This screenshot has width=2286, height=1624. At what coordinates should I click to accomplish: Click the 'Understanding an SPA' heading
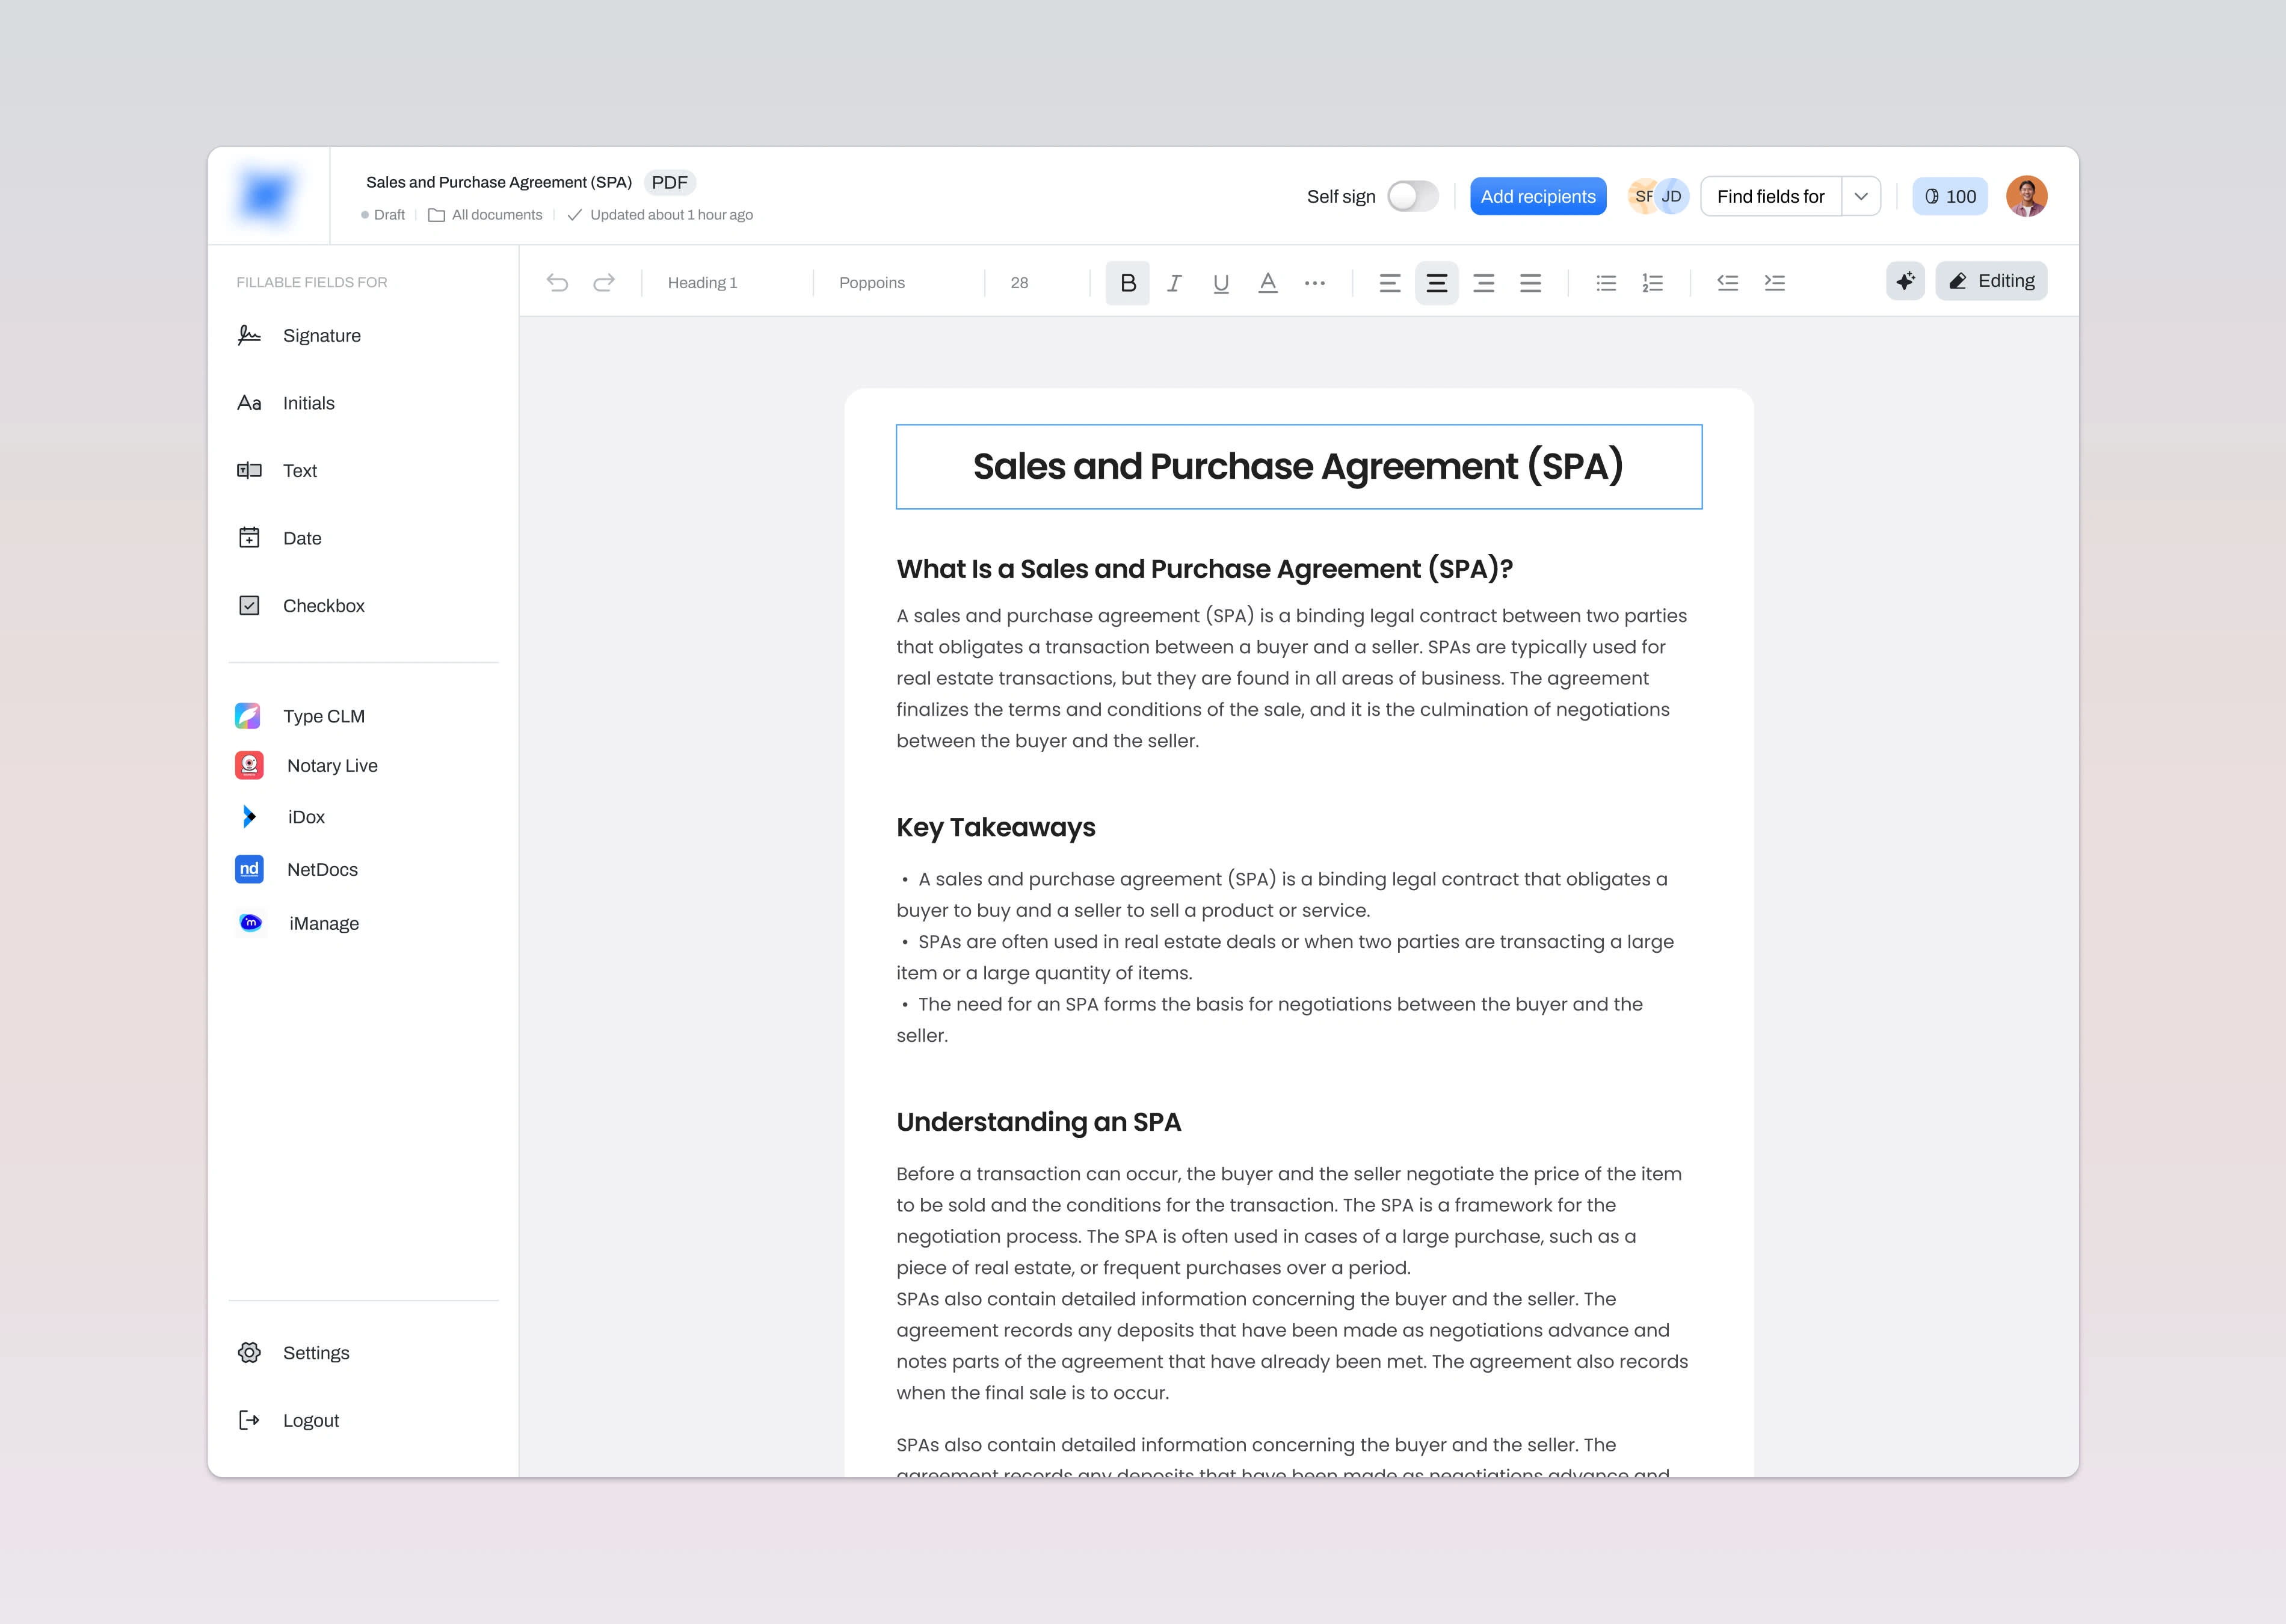click(1039, 1122)
